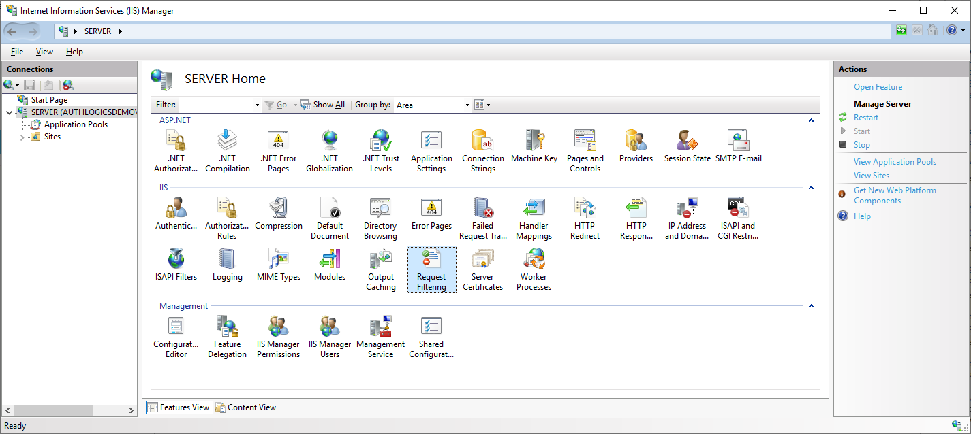Select the MIME Types icon
This screenshot has width=971, height=434.
(x=278, y=265)
